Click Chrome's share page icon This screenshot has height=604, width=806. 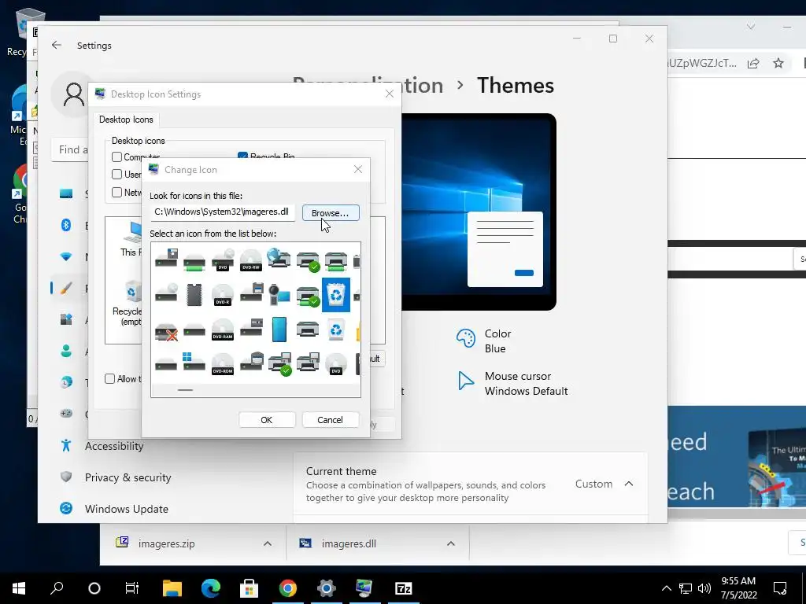(x=753, y=63)
